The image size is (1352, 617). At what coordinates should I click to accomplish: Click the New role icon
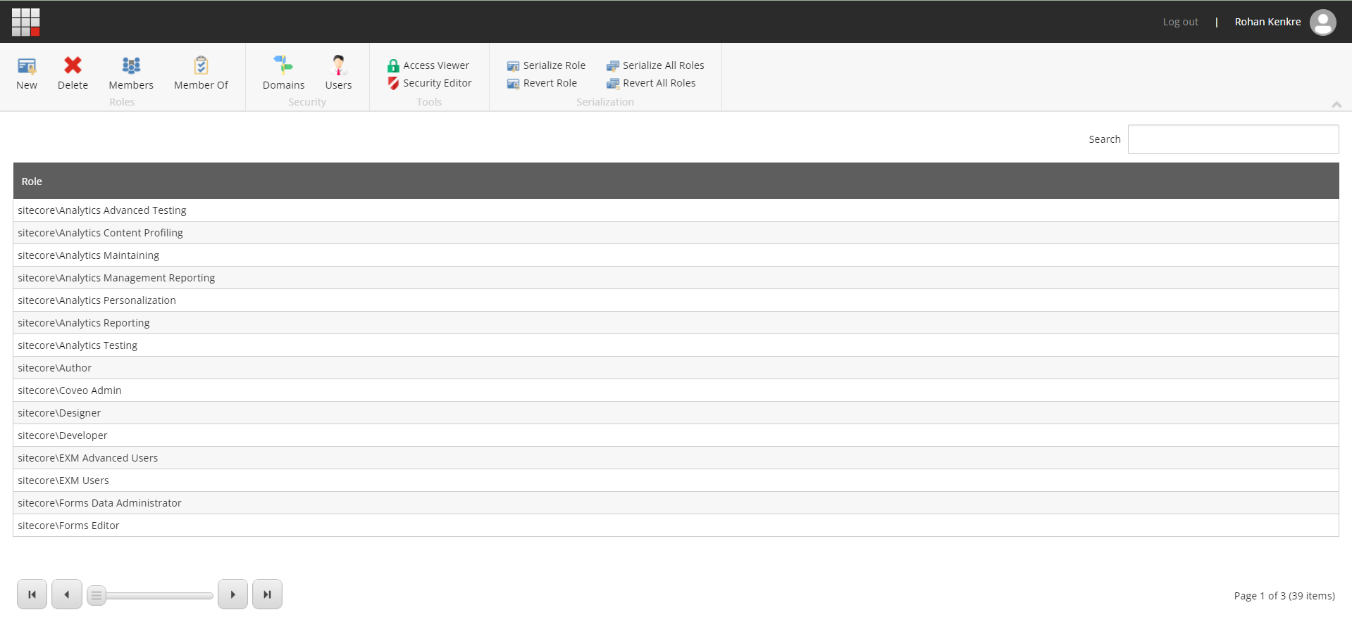click(27, 67)
